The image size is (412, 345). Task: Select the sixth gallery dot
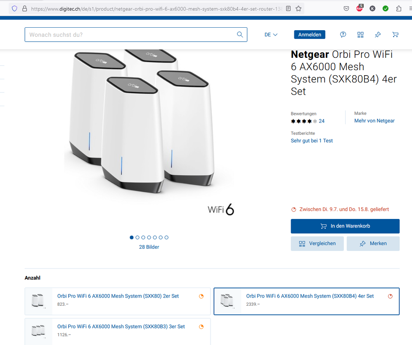click(161, 238)
